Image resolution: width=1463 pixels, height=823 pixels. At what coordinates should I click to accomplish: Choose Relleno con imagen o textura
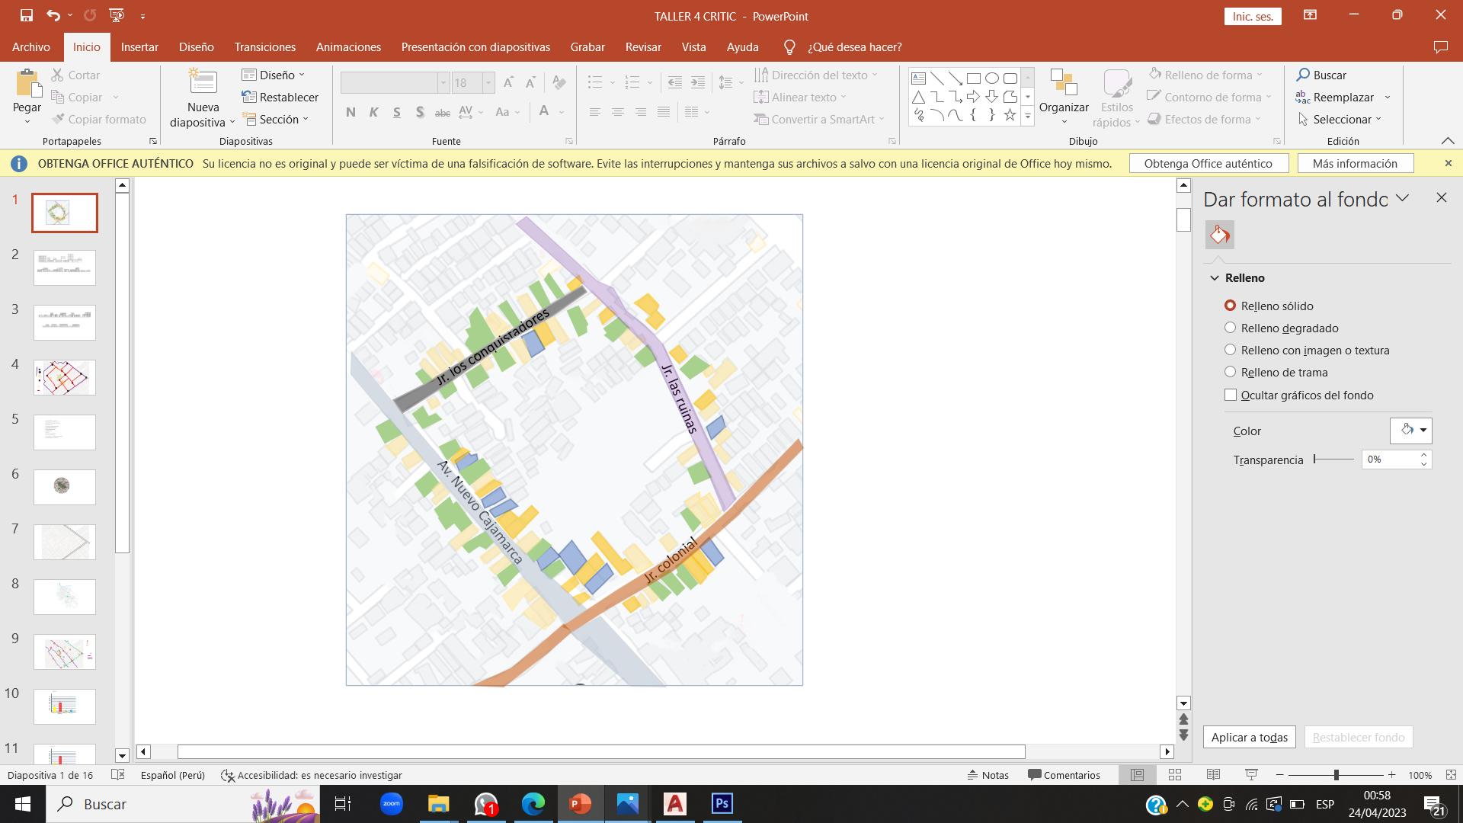[1231, 350]
